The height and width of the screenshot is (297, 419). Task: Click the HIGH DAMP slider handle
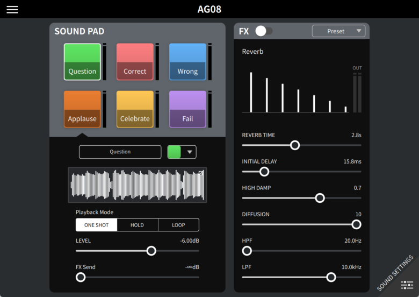coord(320,198)
